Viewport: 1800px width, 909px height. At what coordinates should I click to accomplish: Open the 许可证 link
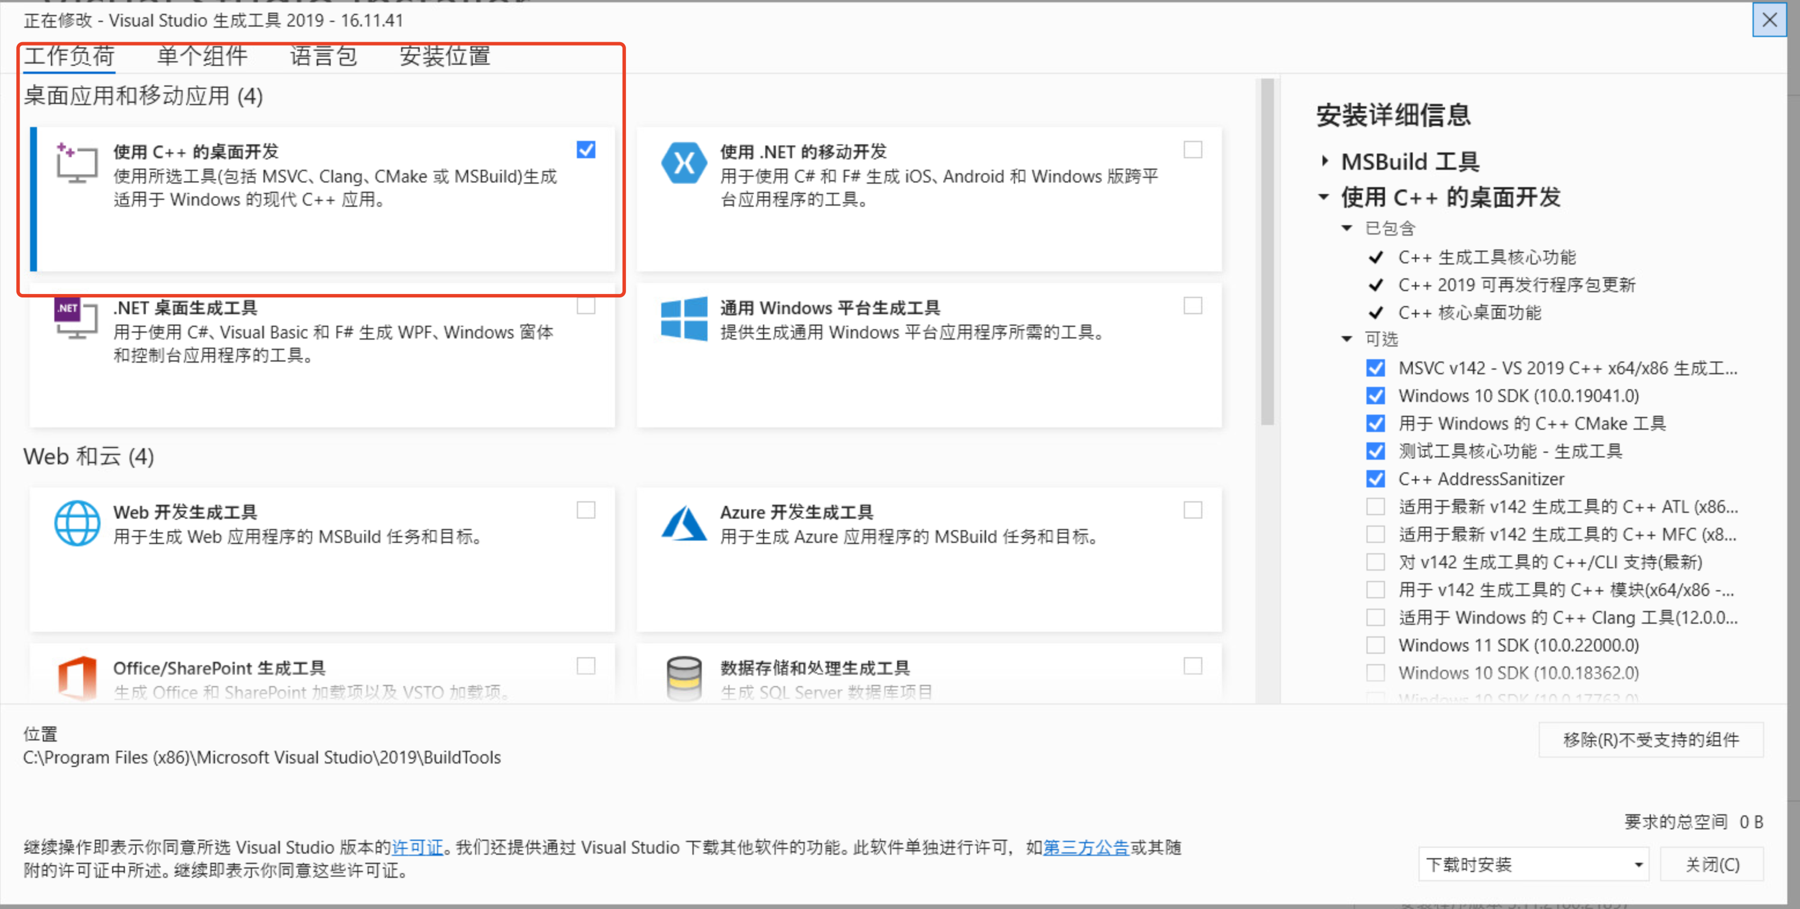tap(417, 847)
